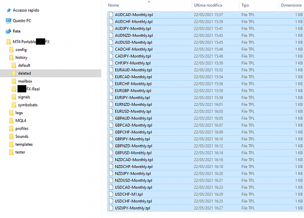Viewport: 304px width, 218px height.
Task: Select file name NZDUSD-Monthly.tpl
Action: 133,181
